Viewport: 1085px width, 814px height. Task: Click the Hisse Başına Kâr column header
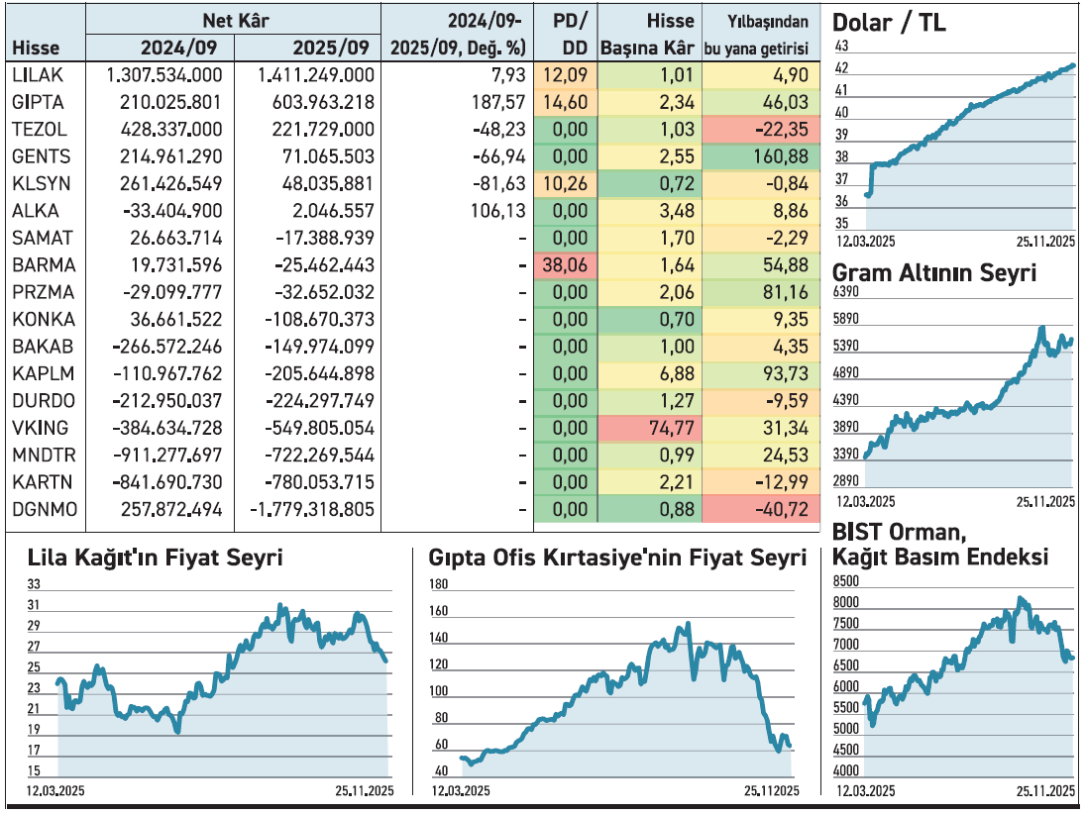click(650, 34)
